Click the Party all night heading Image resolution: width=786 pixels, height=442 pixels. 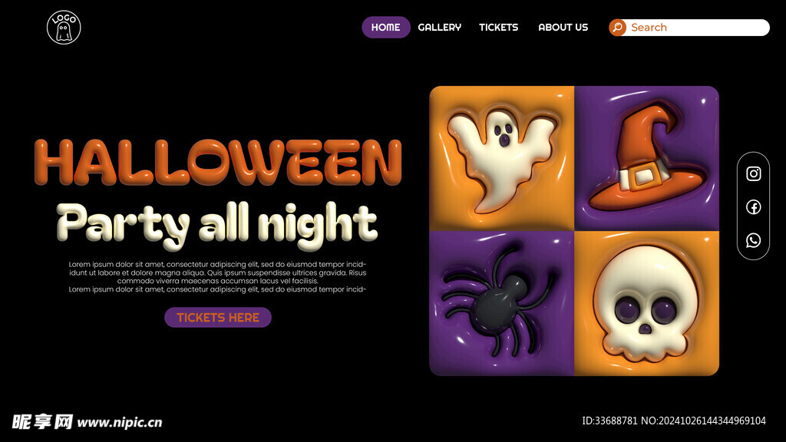pos(216,225)
